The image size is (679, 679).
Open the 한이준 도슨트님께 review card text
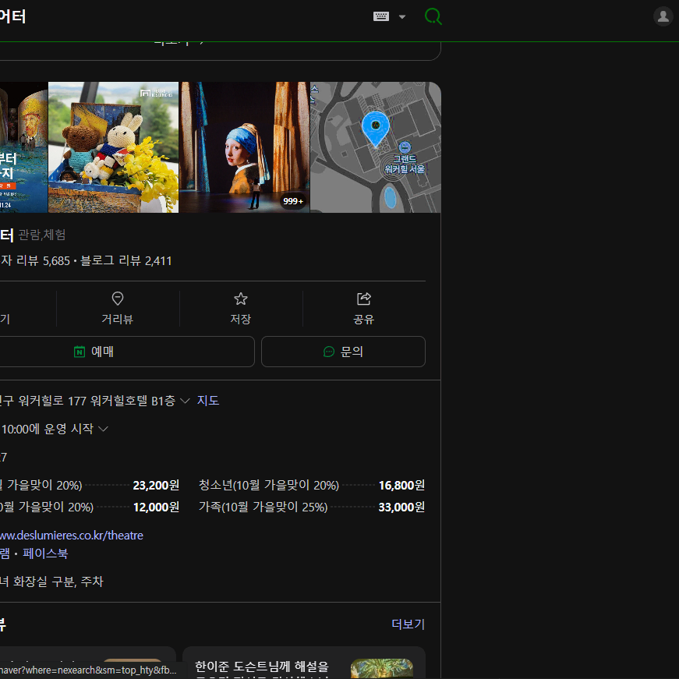click(262, 669)
